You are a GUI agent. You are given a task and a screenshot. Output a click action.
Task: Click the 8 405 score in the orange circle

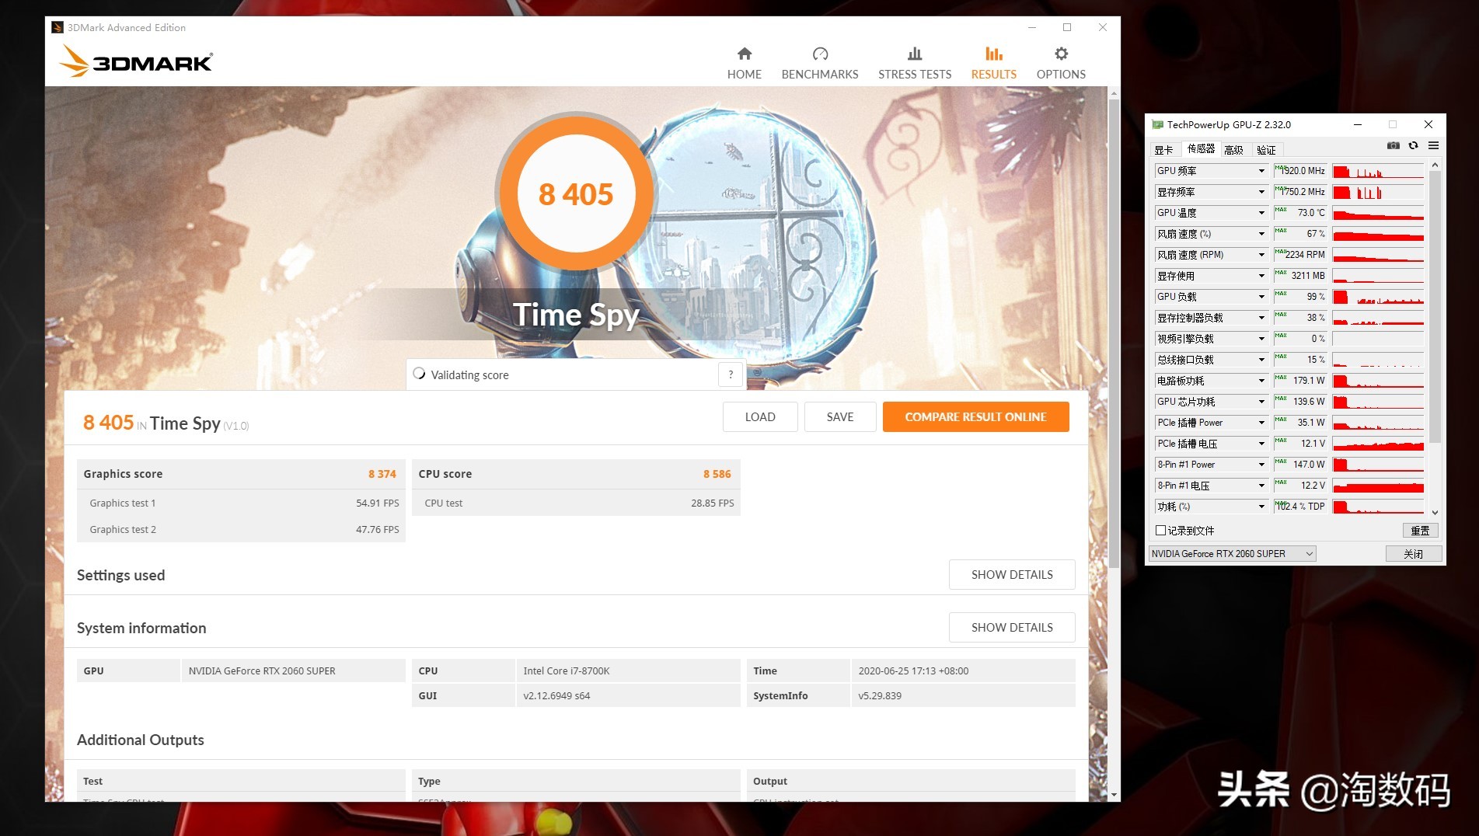(576, 194)
